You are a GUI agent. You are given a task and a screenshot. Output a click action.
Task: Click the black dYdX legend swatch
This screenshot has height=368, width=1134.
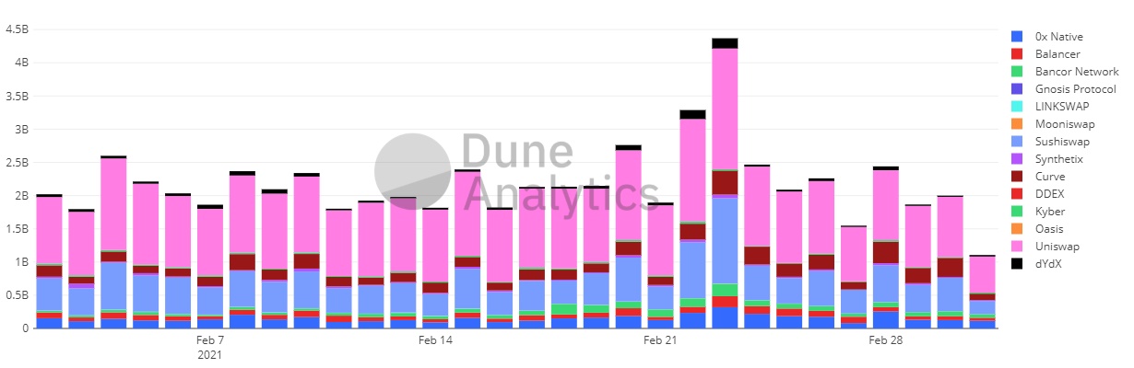(1018, 264)
